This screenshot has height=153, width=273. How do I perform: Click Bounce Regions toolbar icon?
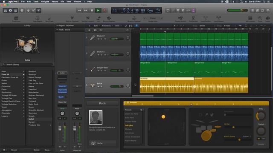tap(109, 18)
